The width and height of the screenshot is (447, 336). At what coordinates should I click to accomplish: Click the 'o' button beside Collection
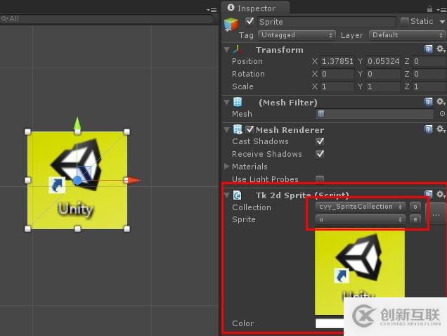click(x=415, y=207)
